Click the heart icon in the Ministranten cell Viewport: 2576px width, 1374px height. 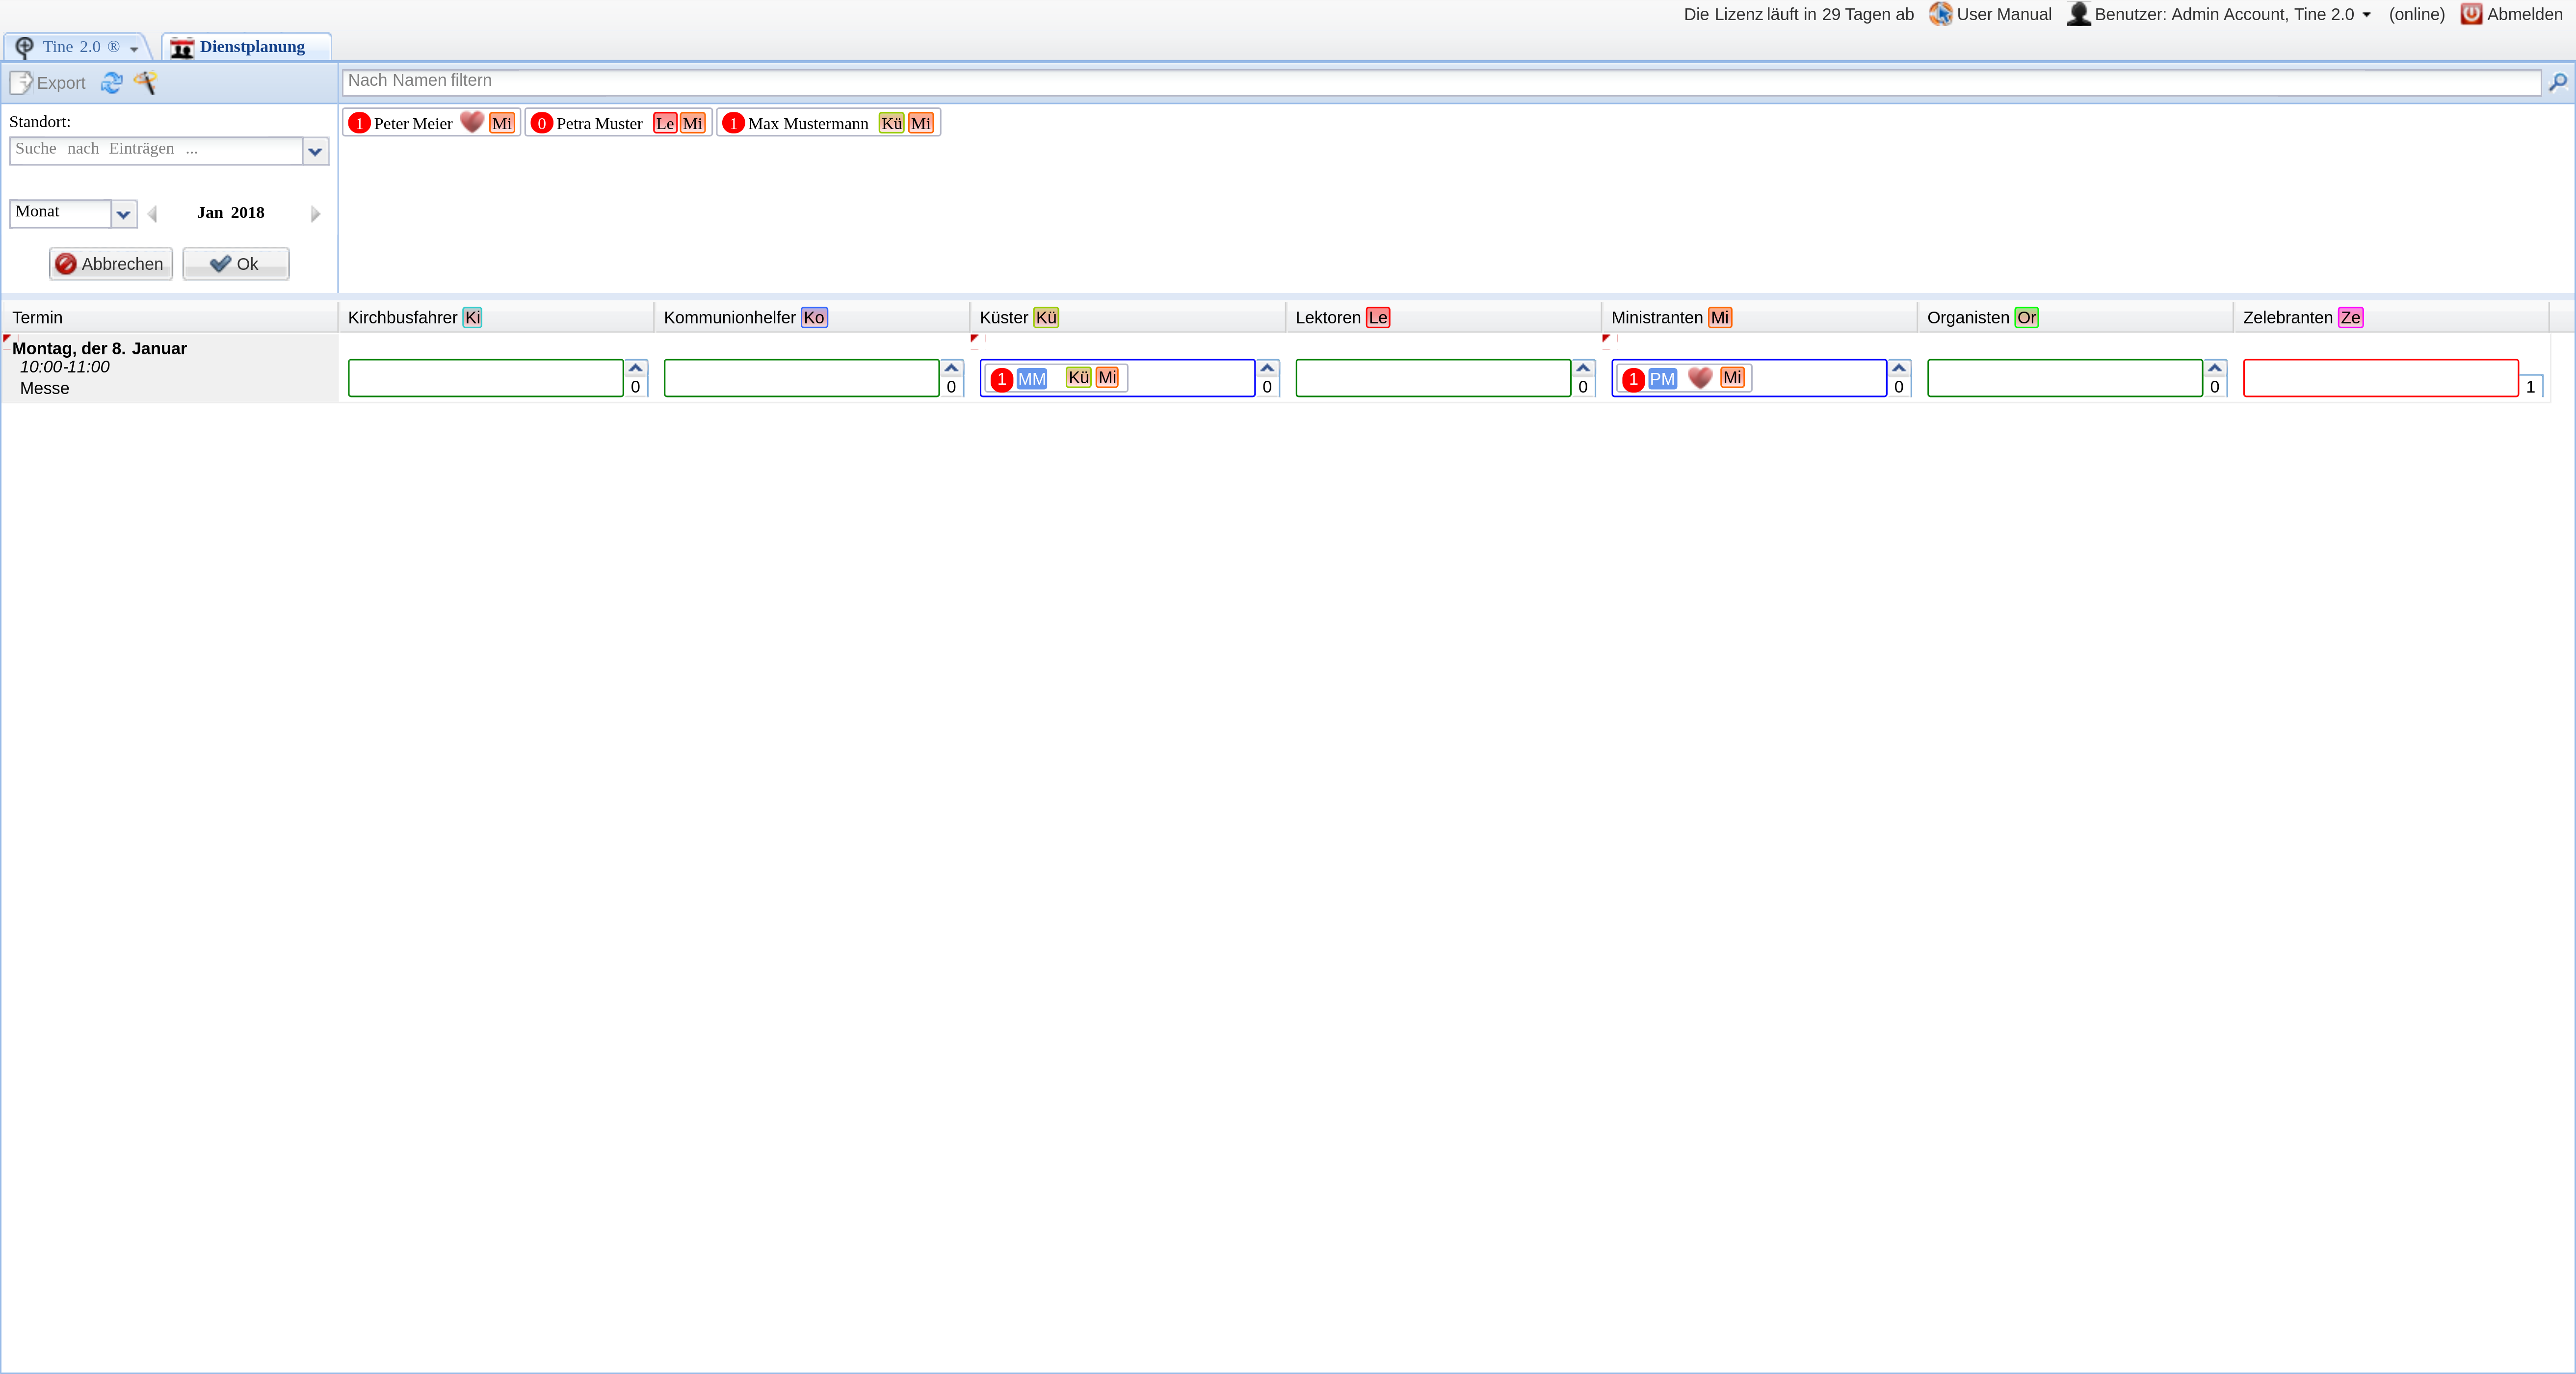1700,377
